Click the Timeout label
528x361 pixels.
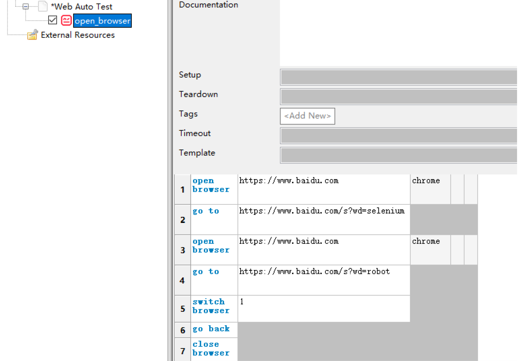click(x=195, y=133)
